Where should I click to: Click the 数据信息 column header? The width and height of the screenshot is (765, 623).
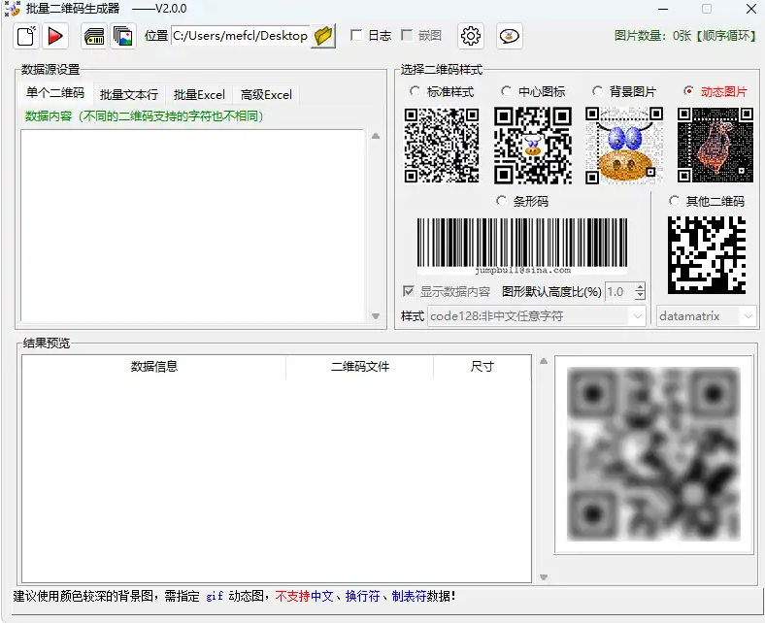tap(154, 367)
